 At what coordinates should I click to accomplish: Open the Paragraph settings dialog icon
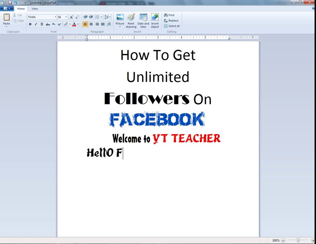tap(109, 24)
